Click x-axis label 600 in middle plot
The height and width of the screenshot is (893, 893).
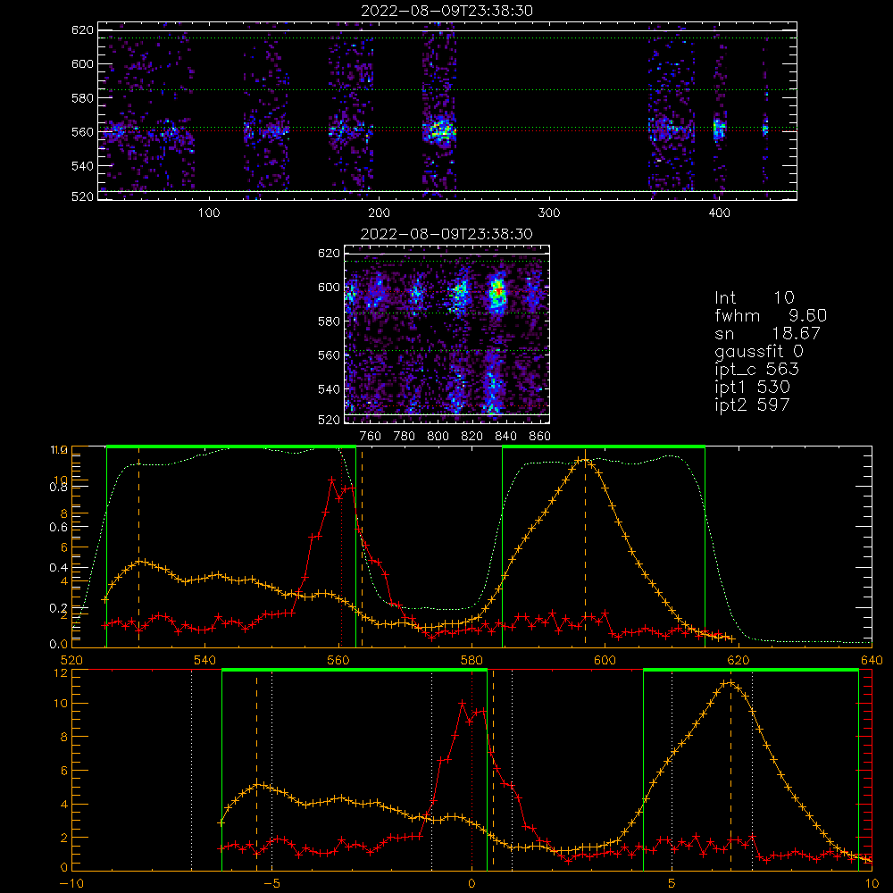605,660
